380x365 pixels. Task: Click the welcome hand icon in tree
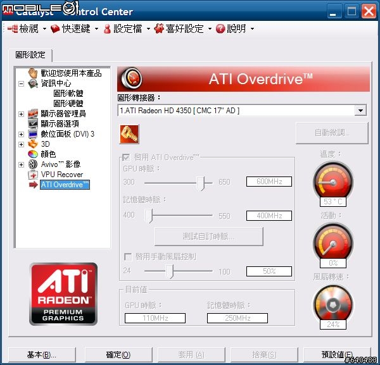pyautogui.click(x=33, y=73)
